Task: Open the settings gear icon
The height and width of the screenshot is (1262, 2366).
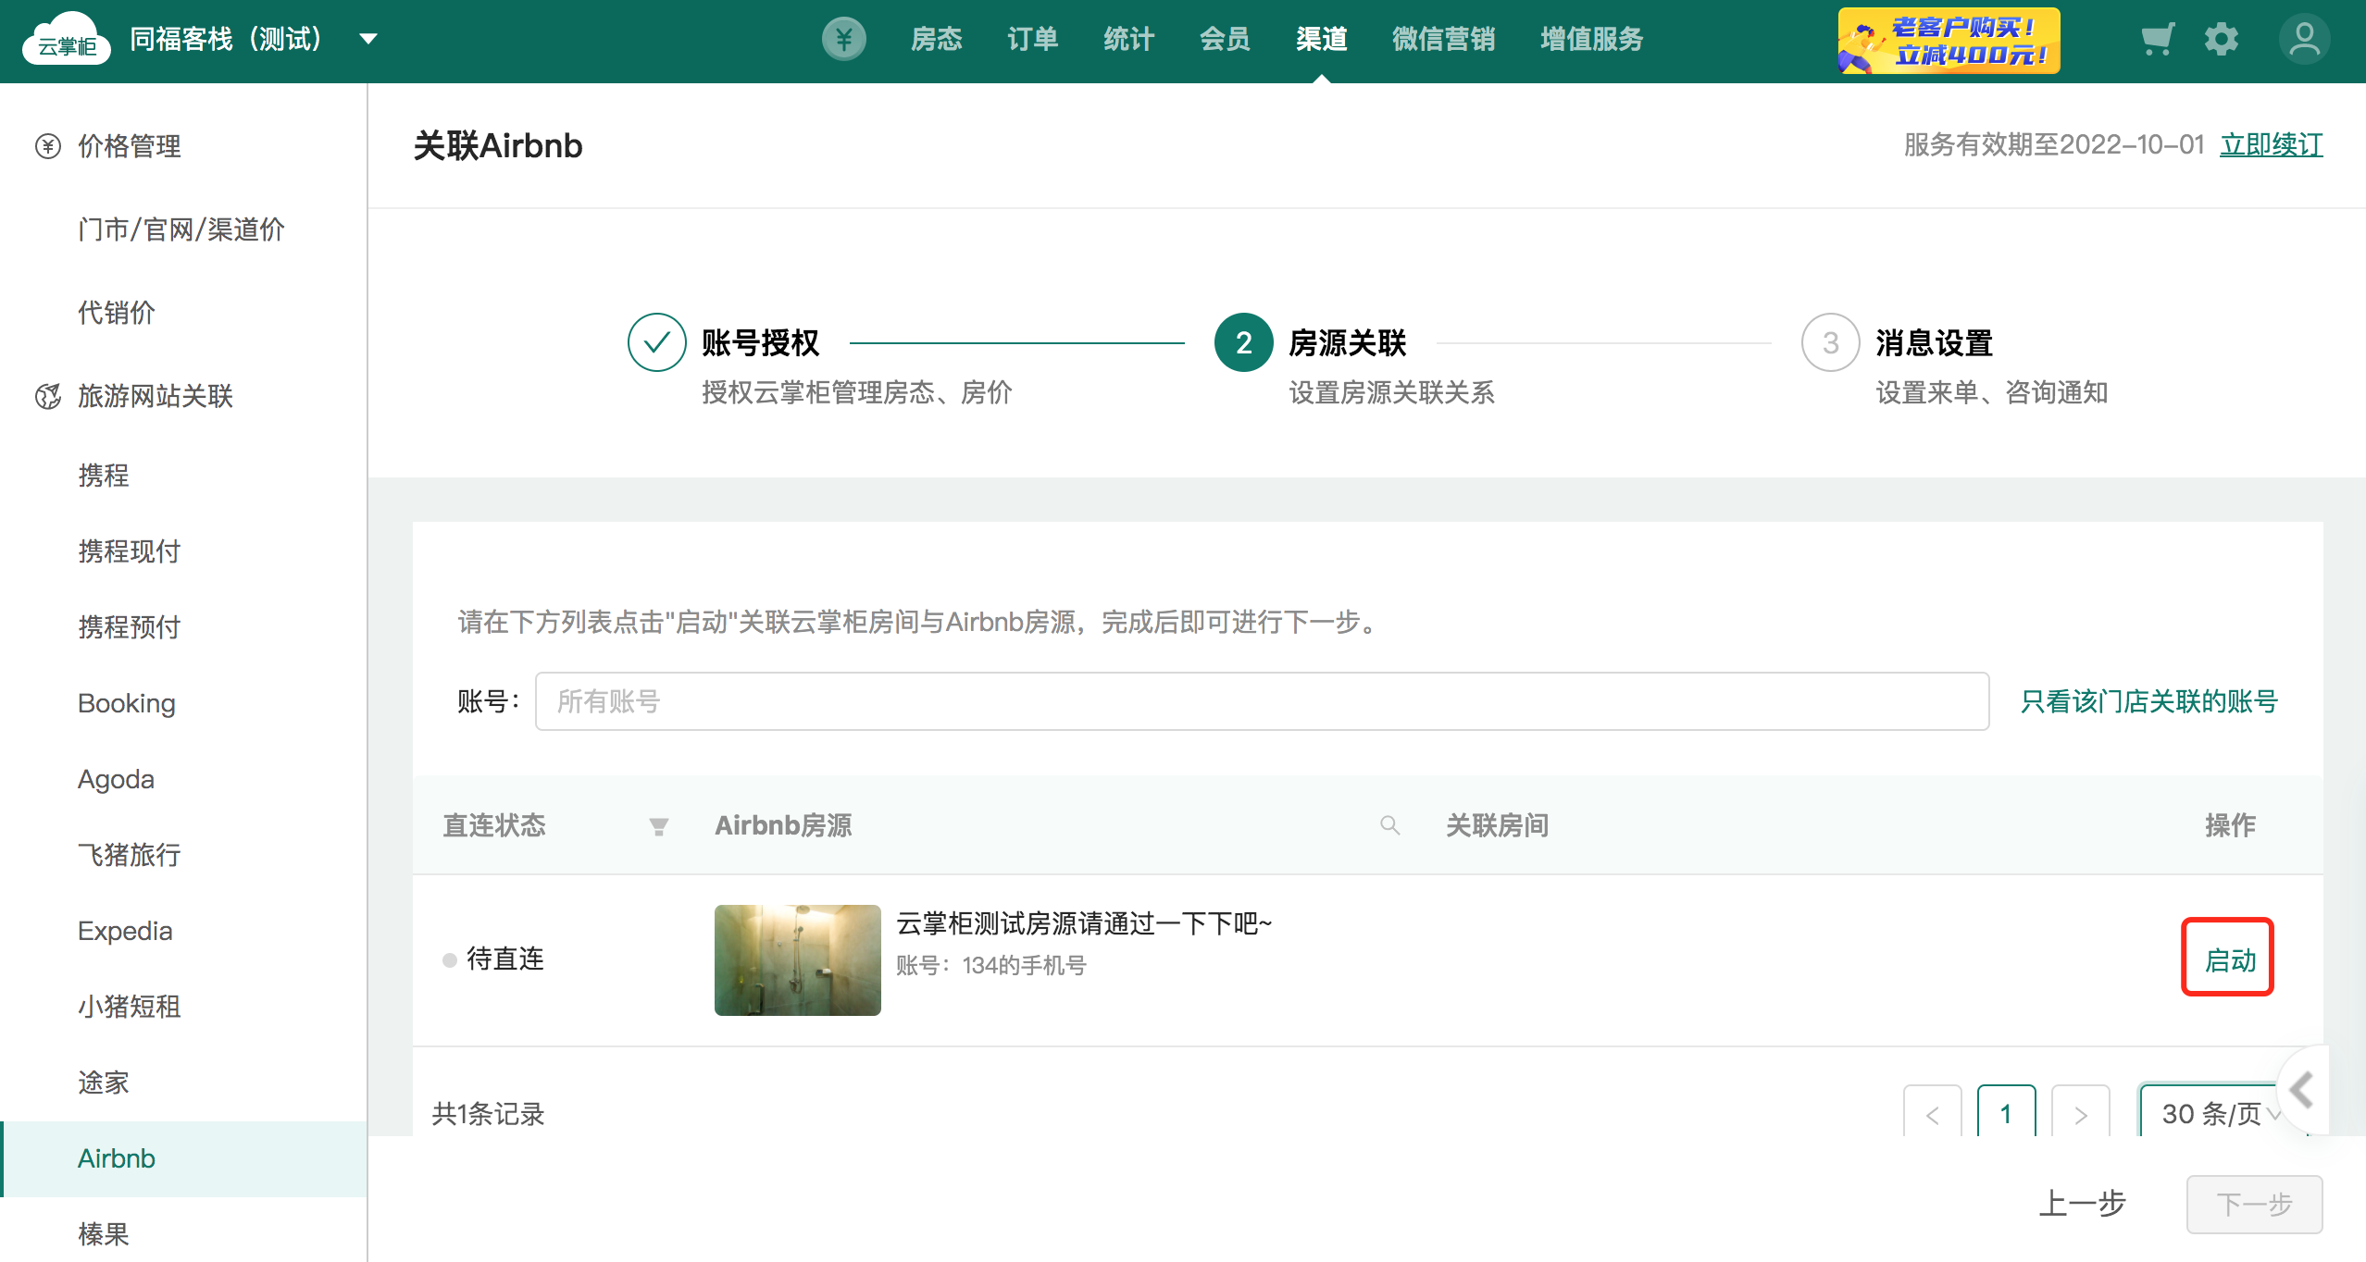Action: tap(2221, 39)
